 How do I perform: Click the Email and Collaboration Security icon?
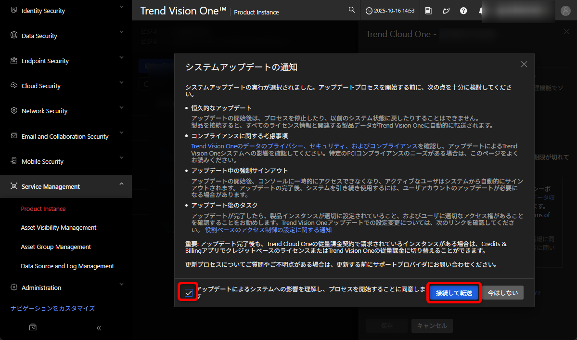tap(14, 135)
